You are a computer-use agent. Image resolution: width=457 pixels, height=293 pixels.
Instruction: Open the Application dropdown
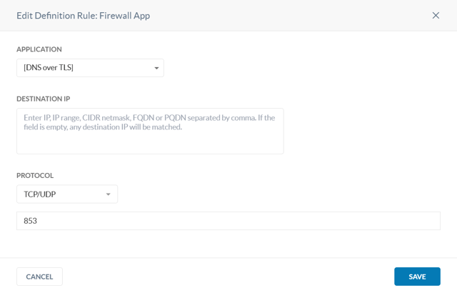coord(90,68)
